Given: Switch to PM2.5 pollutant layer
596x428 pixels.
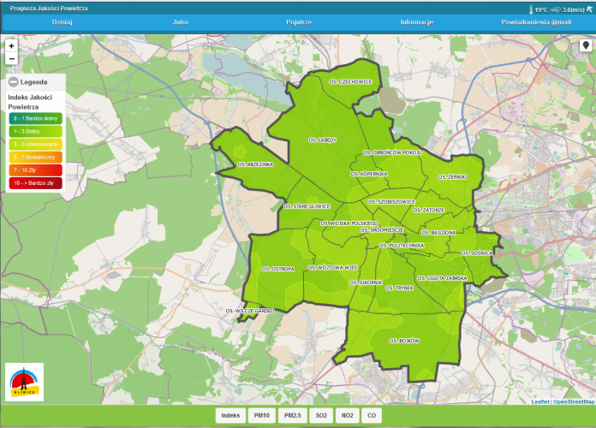Looking at the screenshot, I should point(293,416).
